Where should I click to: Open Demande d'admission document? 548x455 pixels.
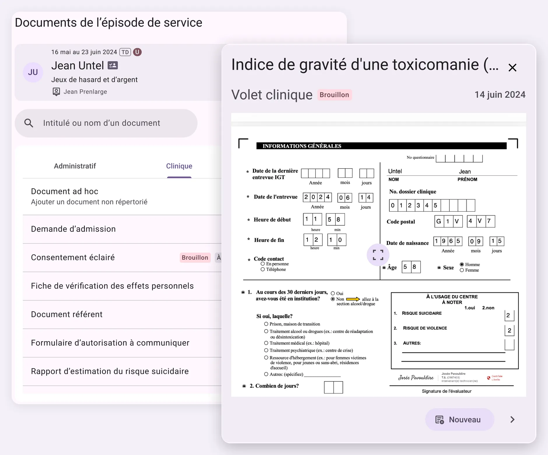point(122,229)
